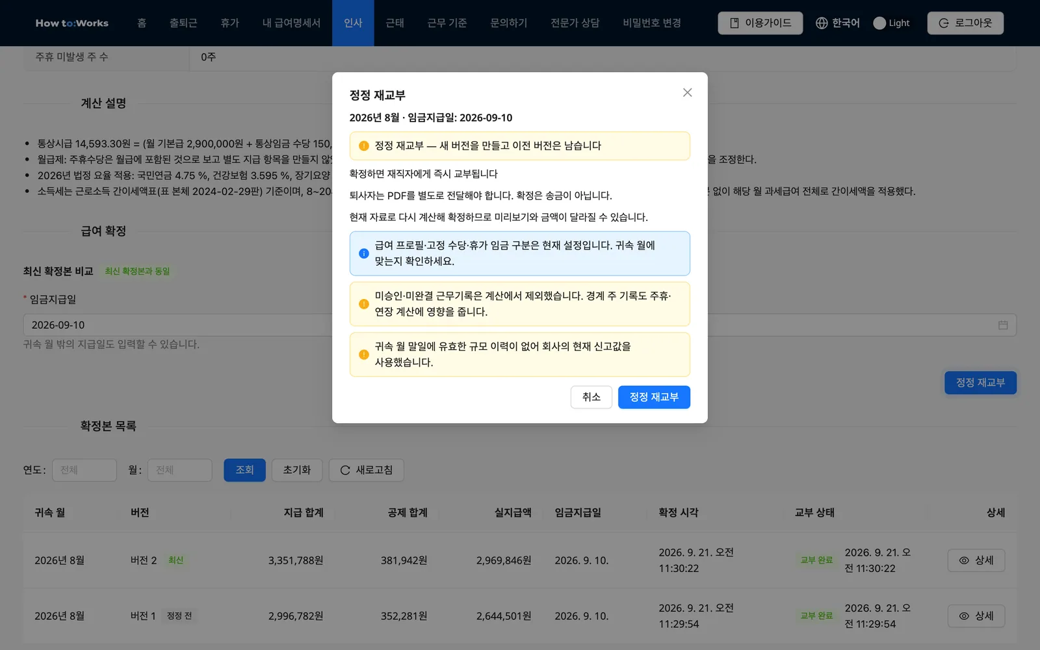Open the 휴가 menu item
This screenshot has height=650, width=1040.
point(229,23)
